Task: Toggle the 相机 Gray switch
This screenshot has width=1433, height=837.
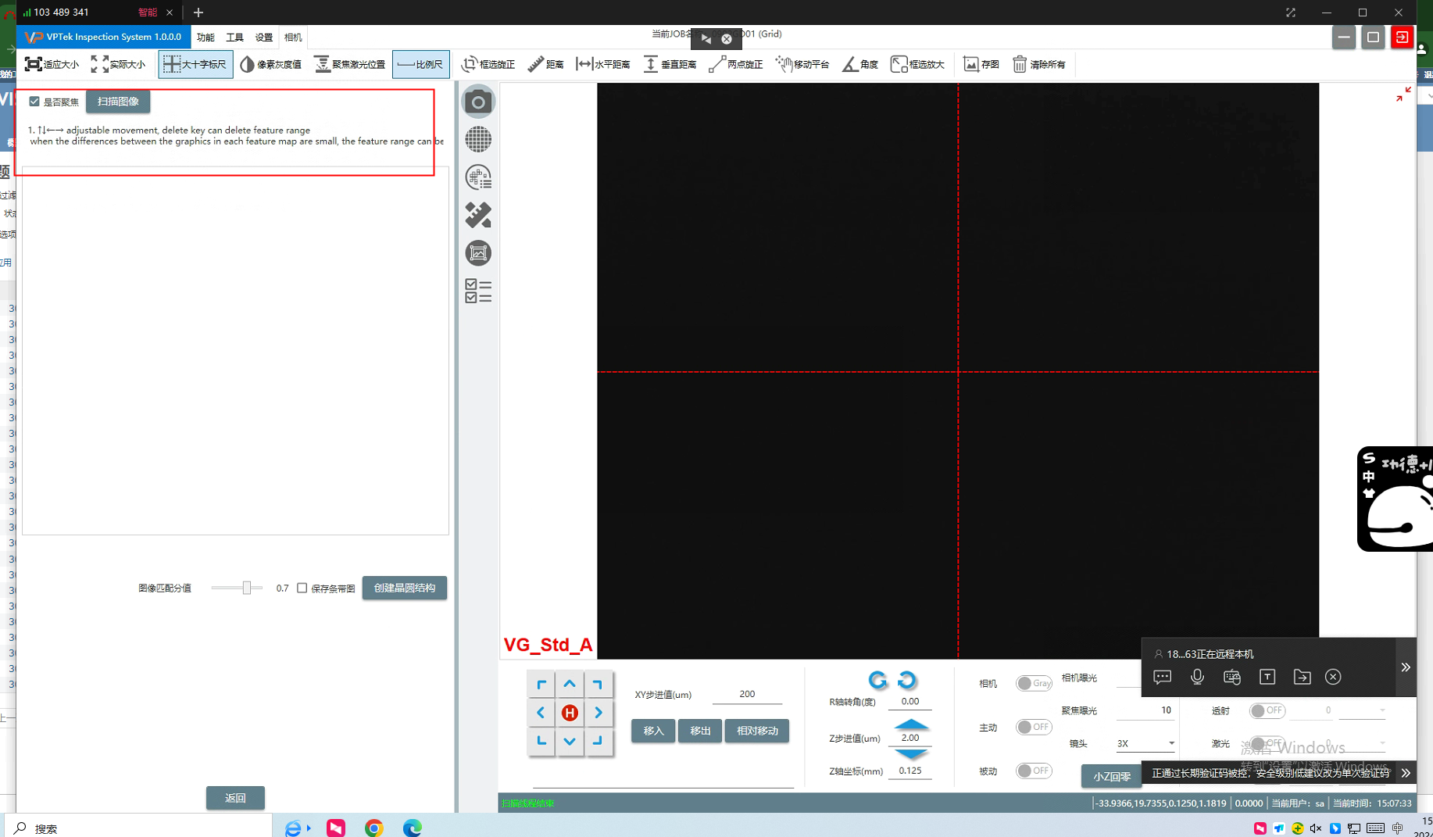Action: coord(1034,683)
